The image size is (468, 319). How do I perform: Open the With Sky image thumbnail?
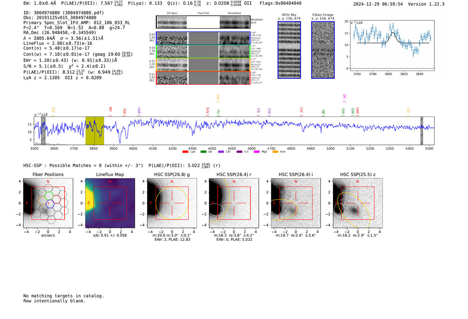pos(289,50)
